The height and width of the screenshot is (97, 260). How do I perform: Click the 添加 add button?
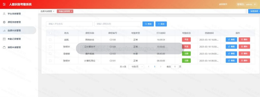[161, 24]
